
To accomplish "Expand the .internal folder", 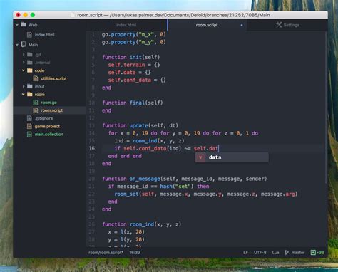I will click(24, 63).
